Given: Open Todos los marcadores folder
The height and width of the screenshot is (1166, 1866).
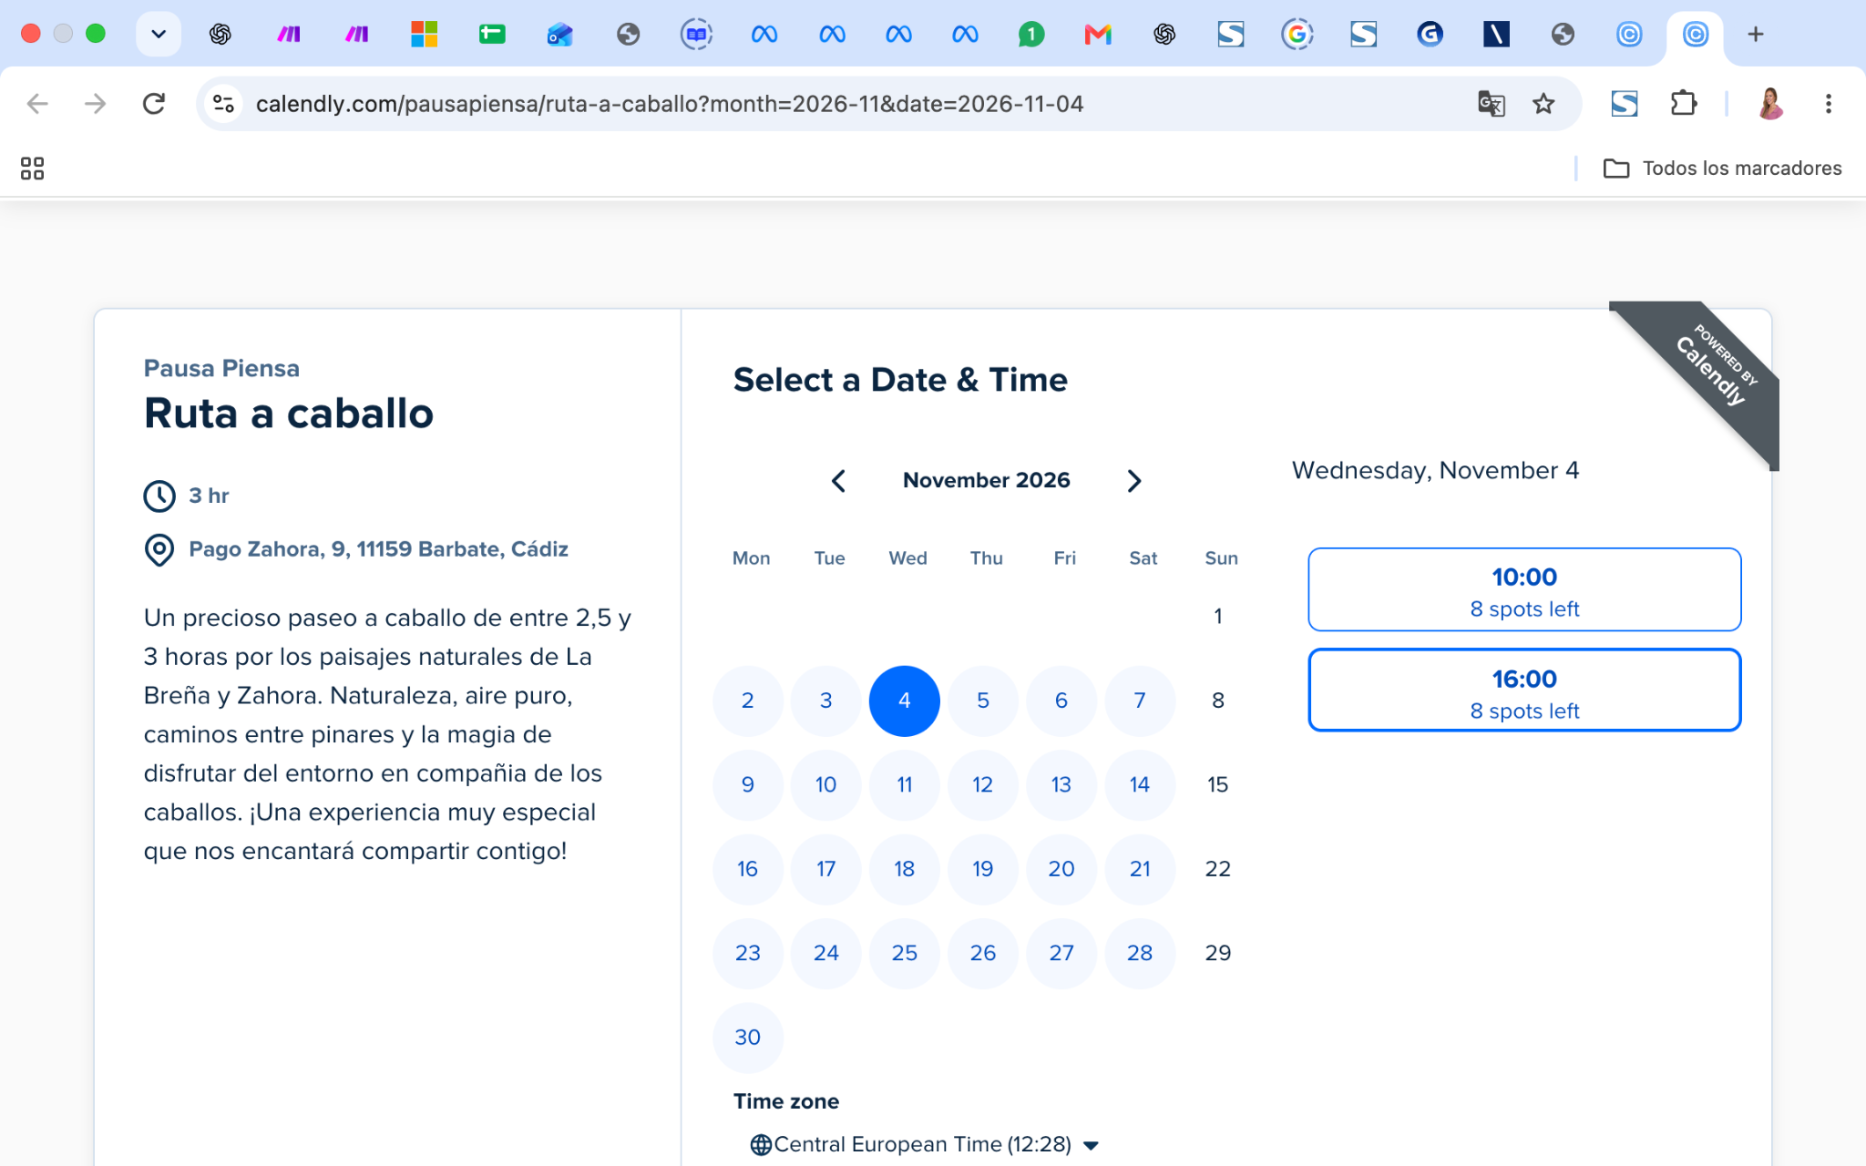Looking at the screenshot, I should coord(1722,169).
